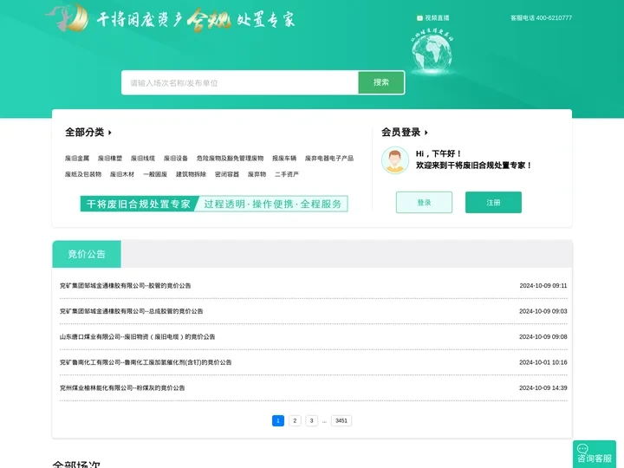Open the 粉煤灰的竞价公告 announcement
The image size is (624, 468).
tap(122, 387)
